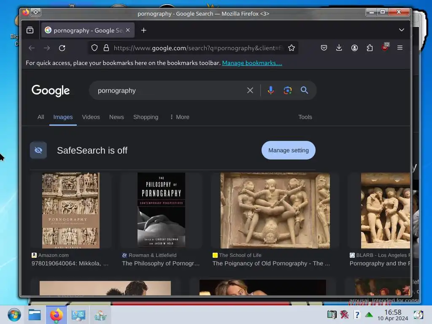The height and width of the screenshot is (324, 432).
Task: Show site security info via padlock
Action: (106, 48)
